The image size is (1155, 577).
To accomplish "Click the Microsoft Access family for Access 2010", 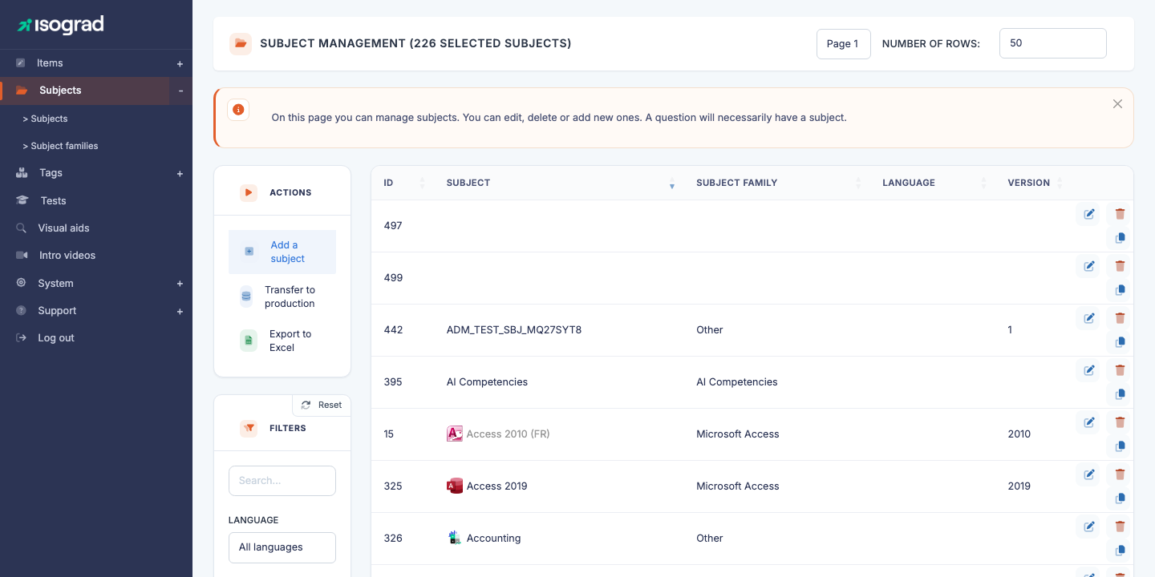I will click(738, 434).
